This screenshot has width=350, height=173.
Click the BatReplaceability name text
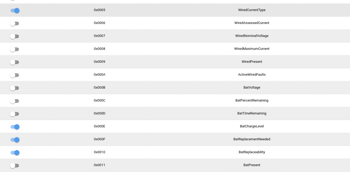[252, 152]
